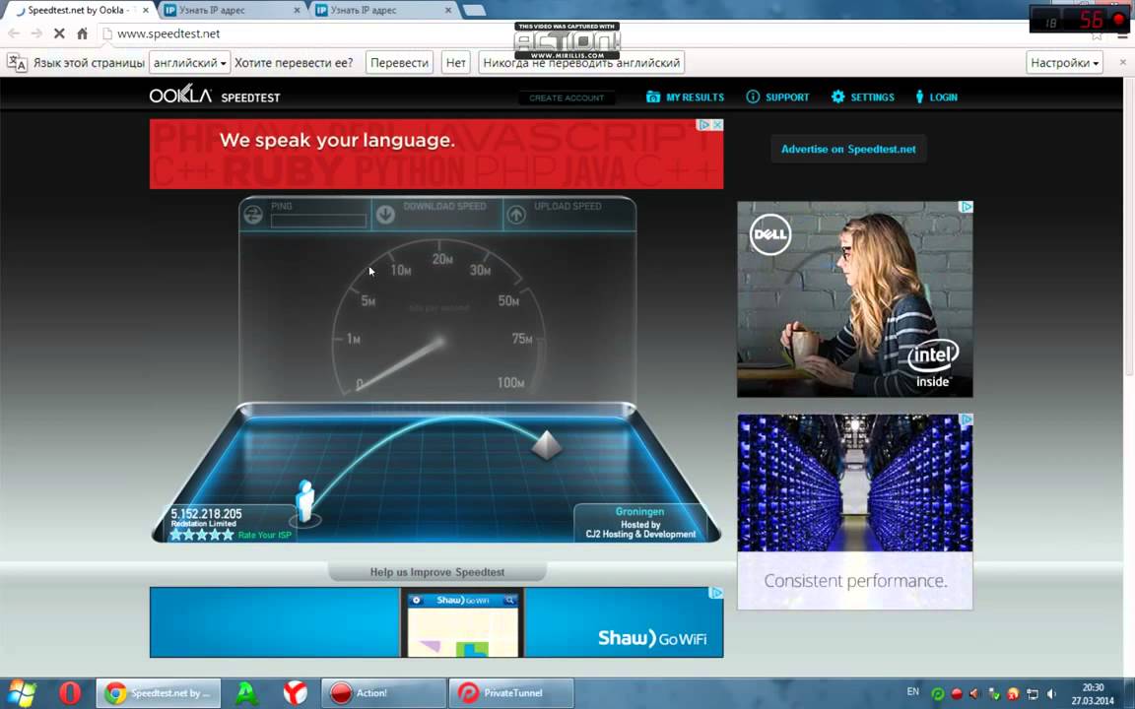Open LOGIN in the Speedtest menu

pyautogui.click(x=936, y=97)
